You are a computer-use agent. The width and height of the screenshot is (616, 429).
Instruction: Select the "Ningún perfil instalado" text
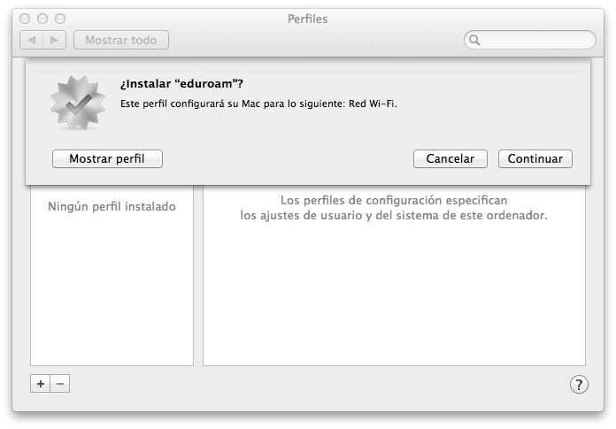click(x=112, y=206)
